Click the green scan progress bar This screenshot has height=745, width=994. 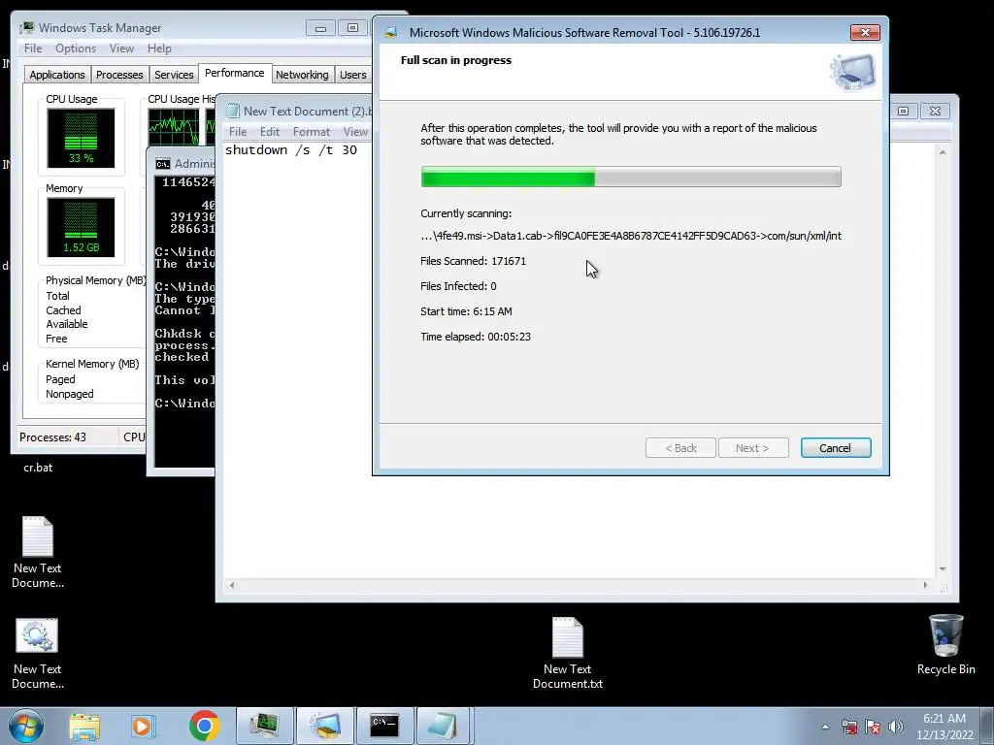pos(631,177)
